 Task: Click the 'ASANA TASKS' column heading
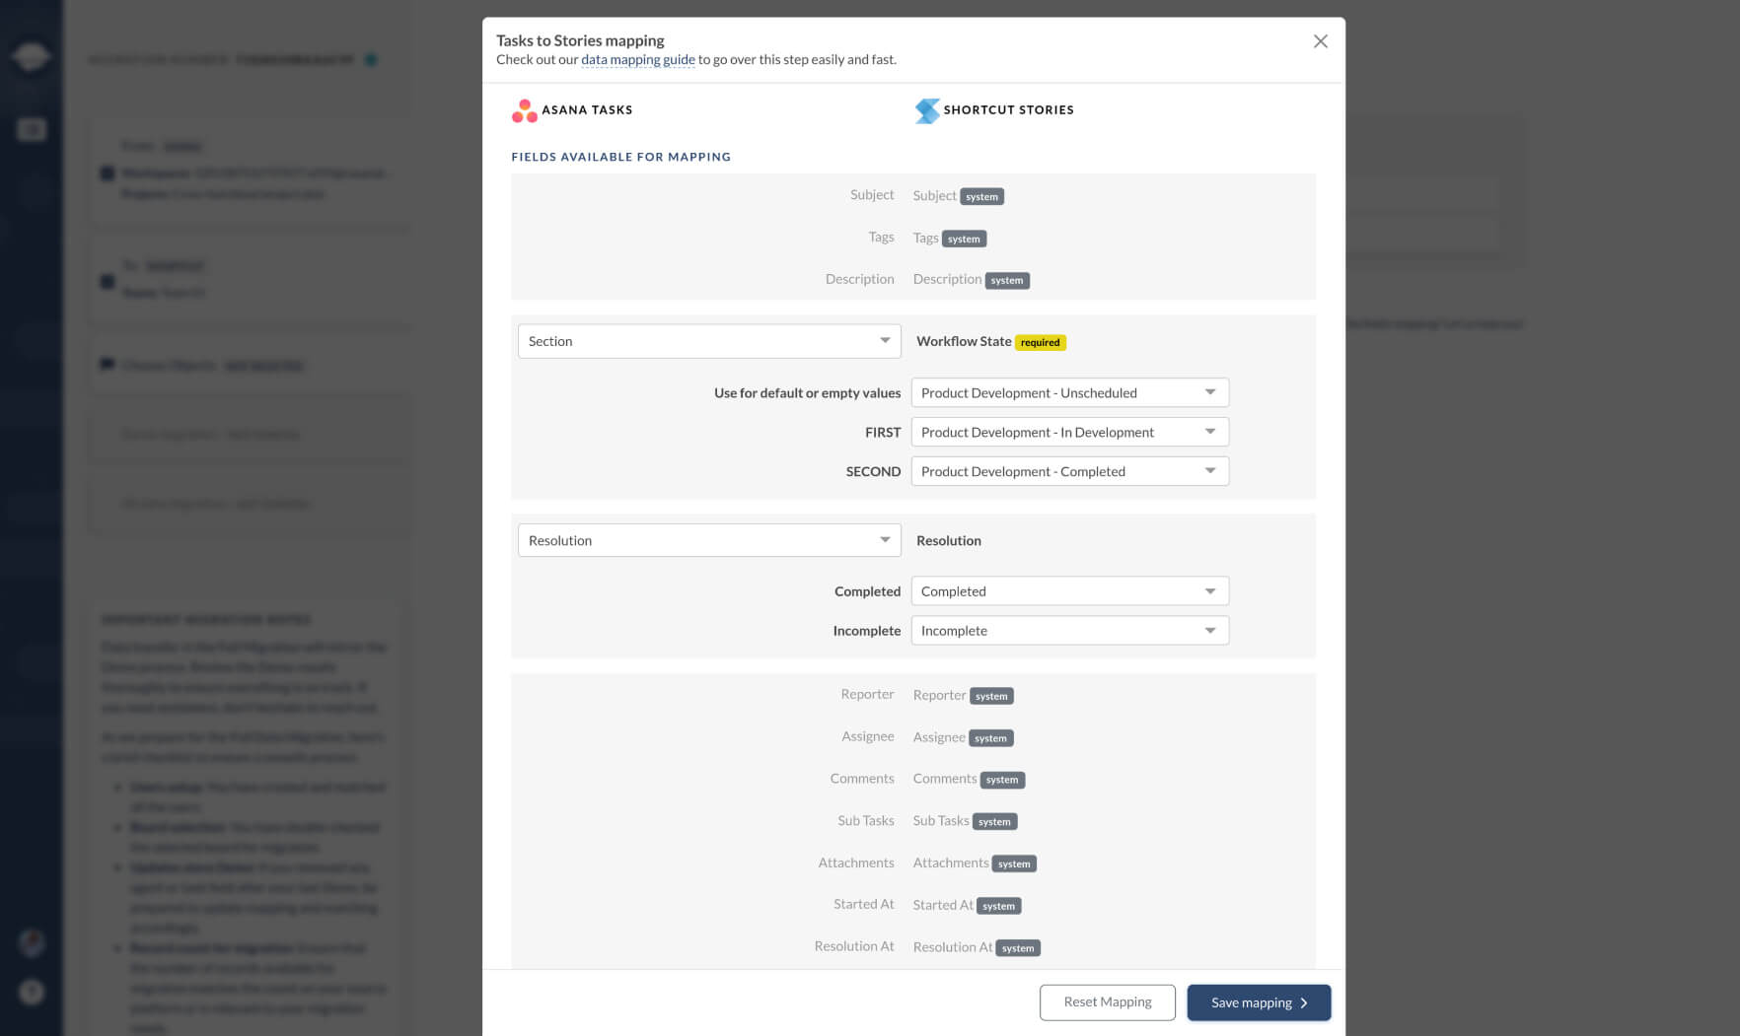(x=587, y=110)
